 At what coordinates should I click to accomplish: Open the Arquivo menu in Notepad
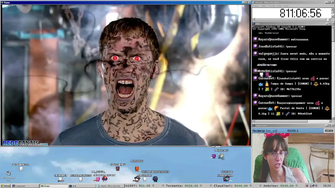[x=256, y=6]
